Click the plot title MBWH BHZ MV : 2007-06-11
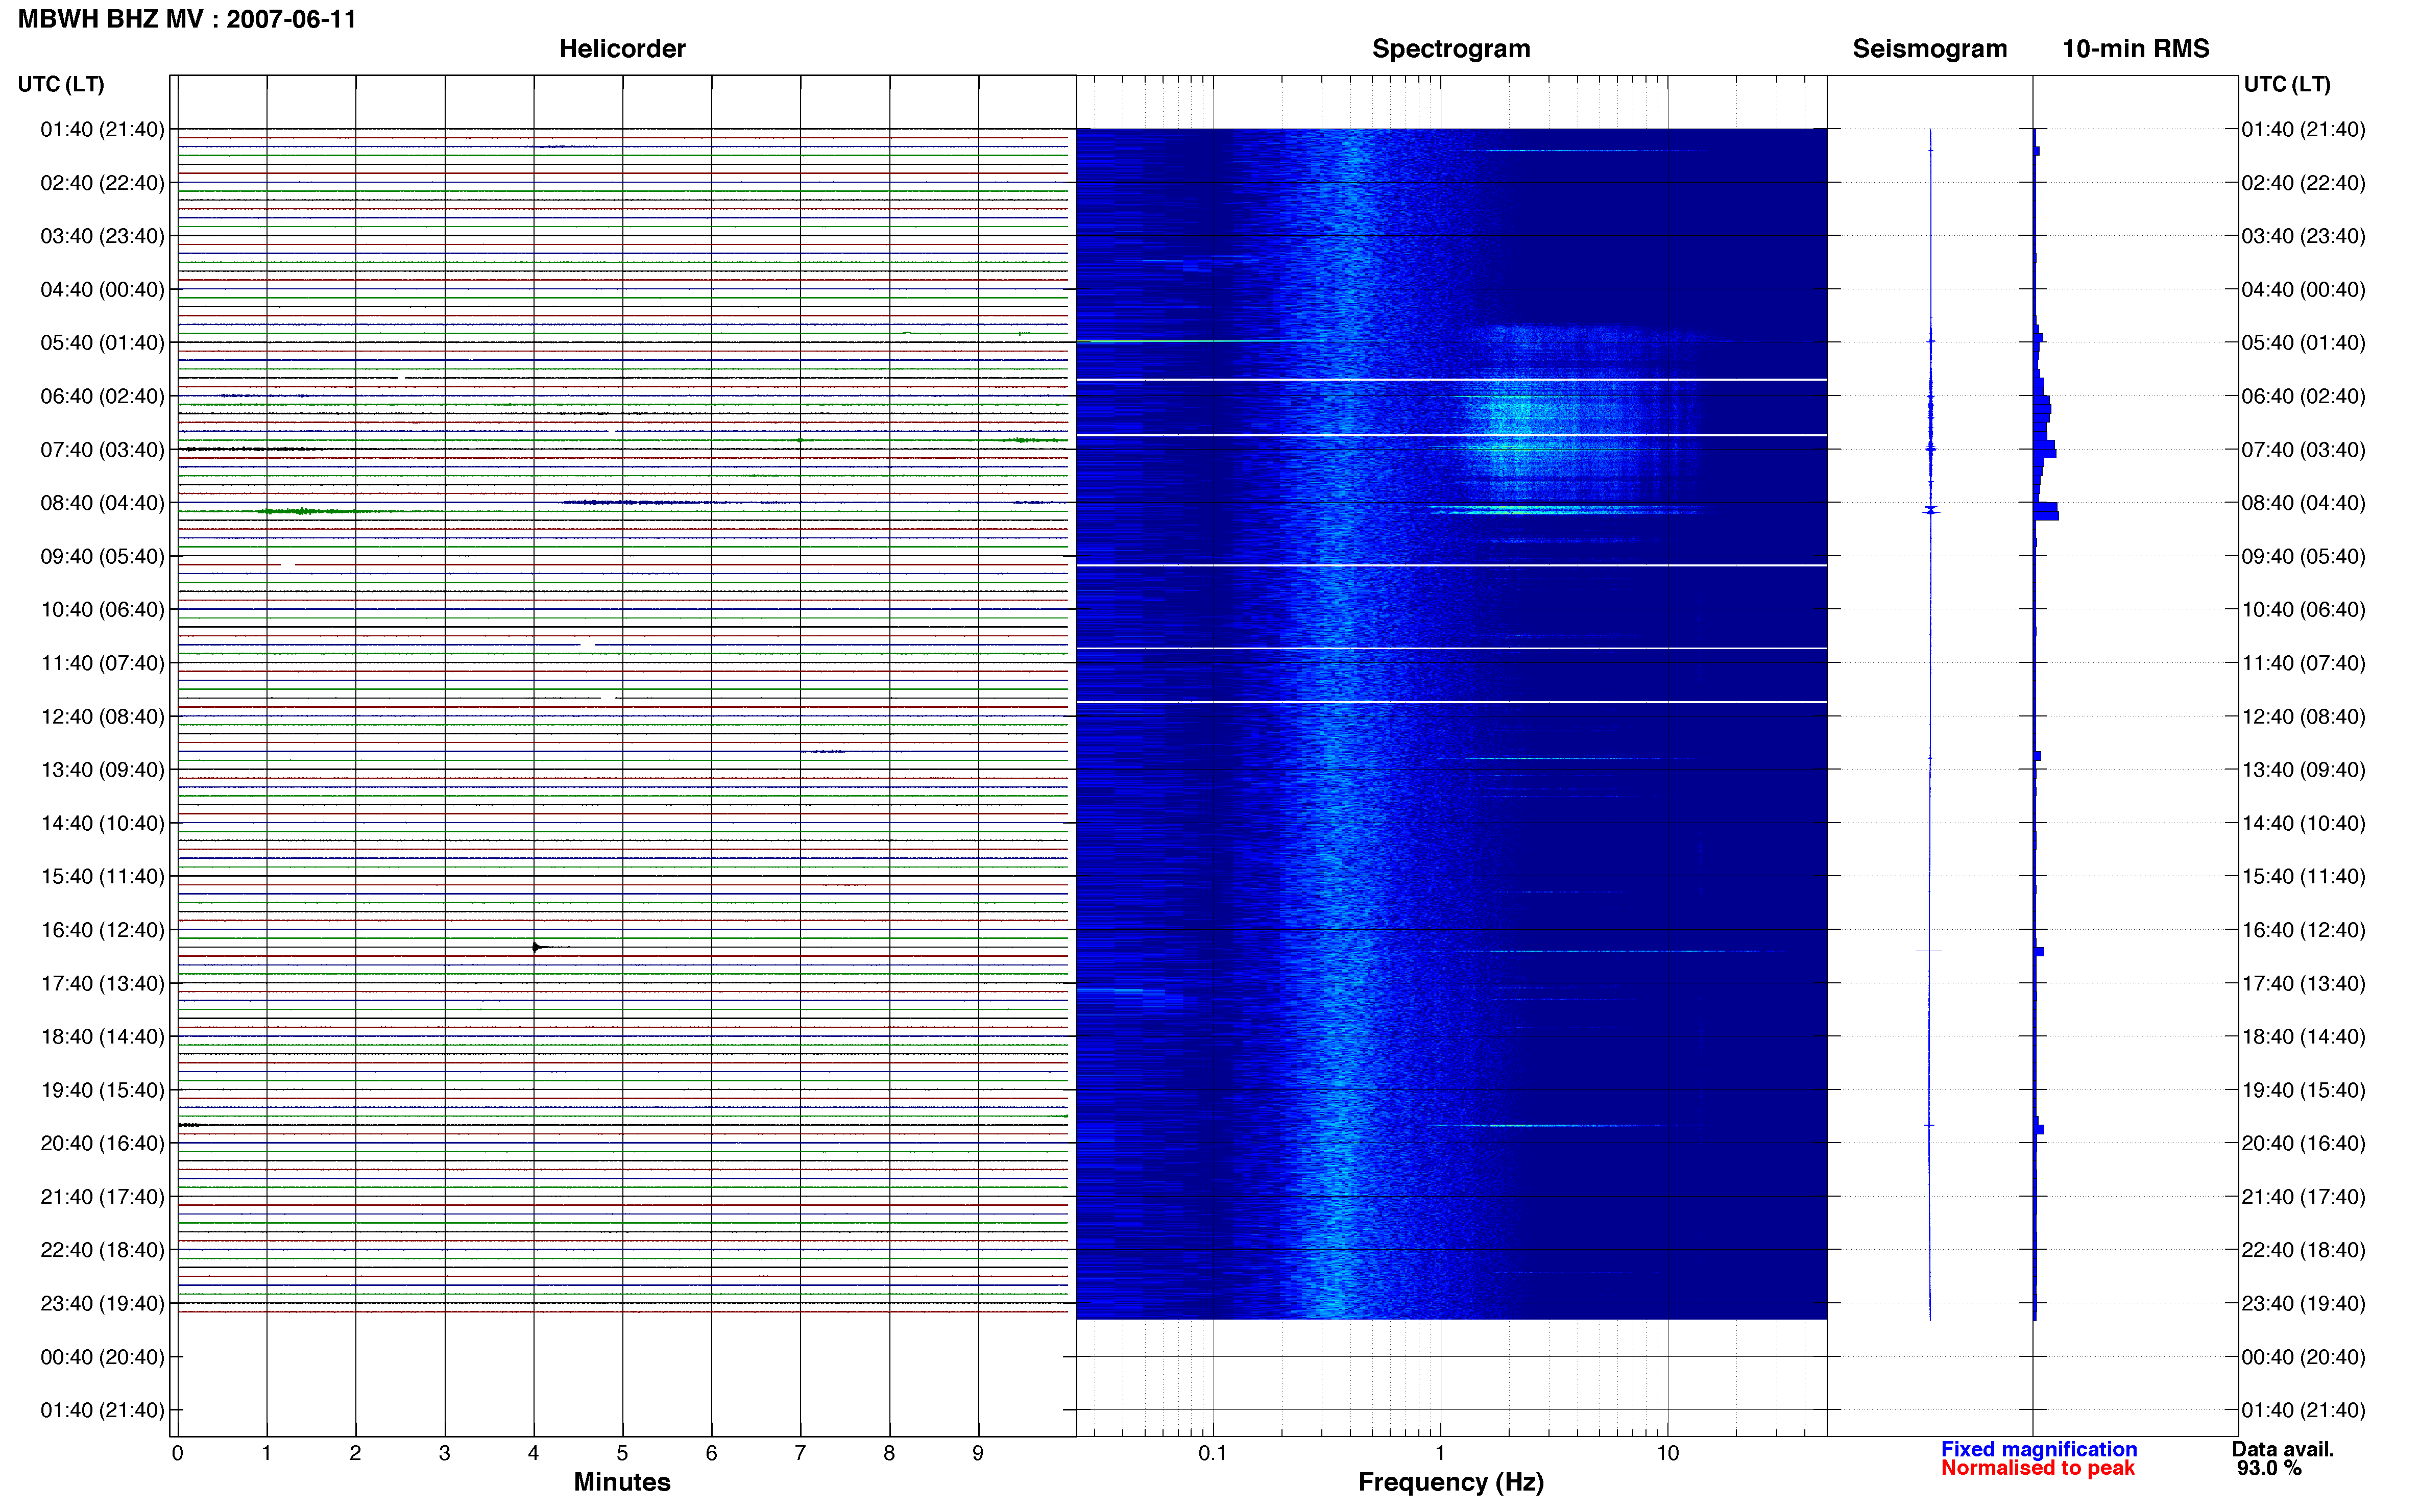The image size is (2420, 1512). [187, 19]
